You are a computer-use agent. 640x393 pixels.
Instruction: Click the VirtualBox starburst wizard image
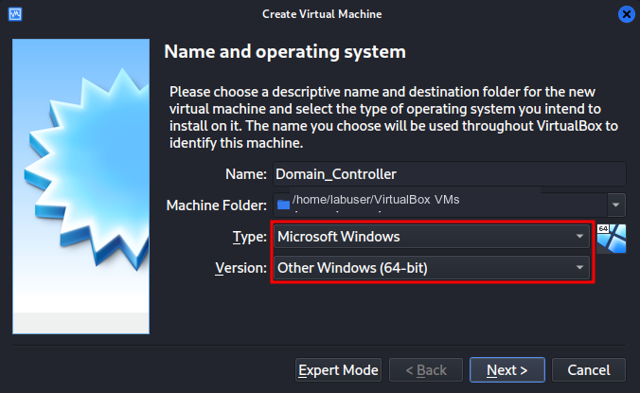click(80, 187)
